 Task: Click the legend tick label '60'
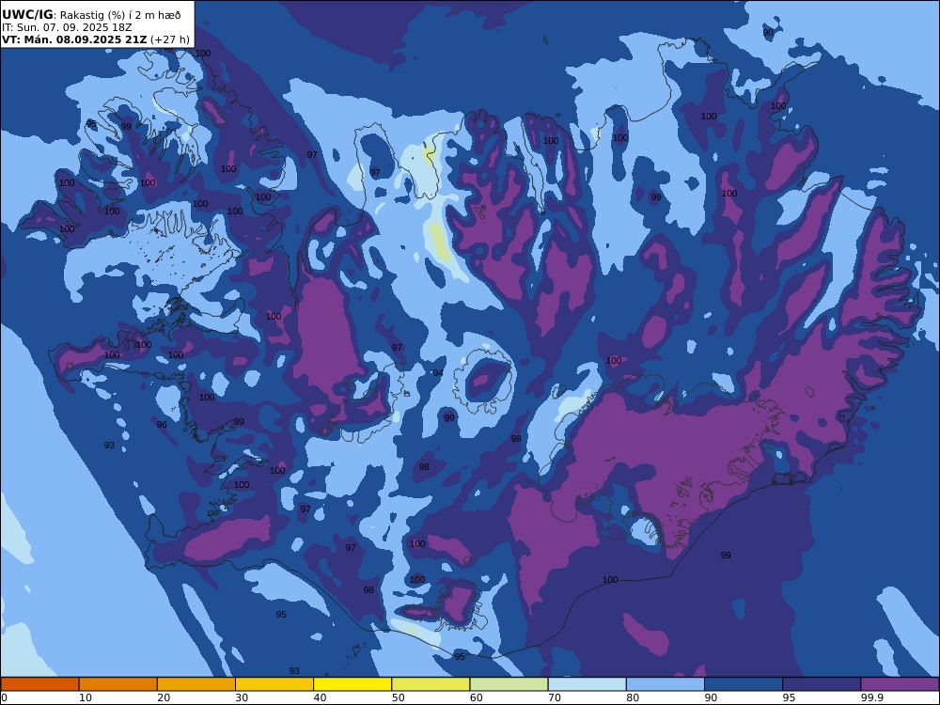coord(477,697)
